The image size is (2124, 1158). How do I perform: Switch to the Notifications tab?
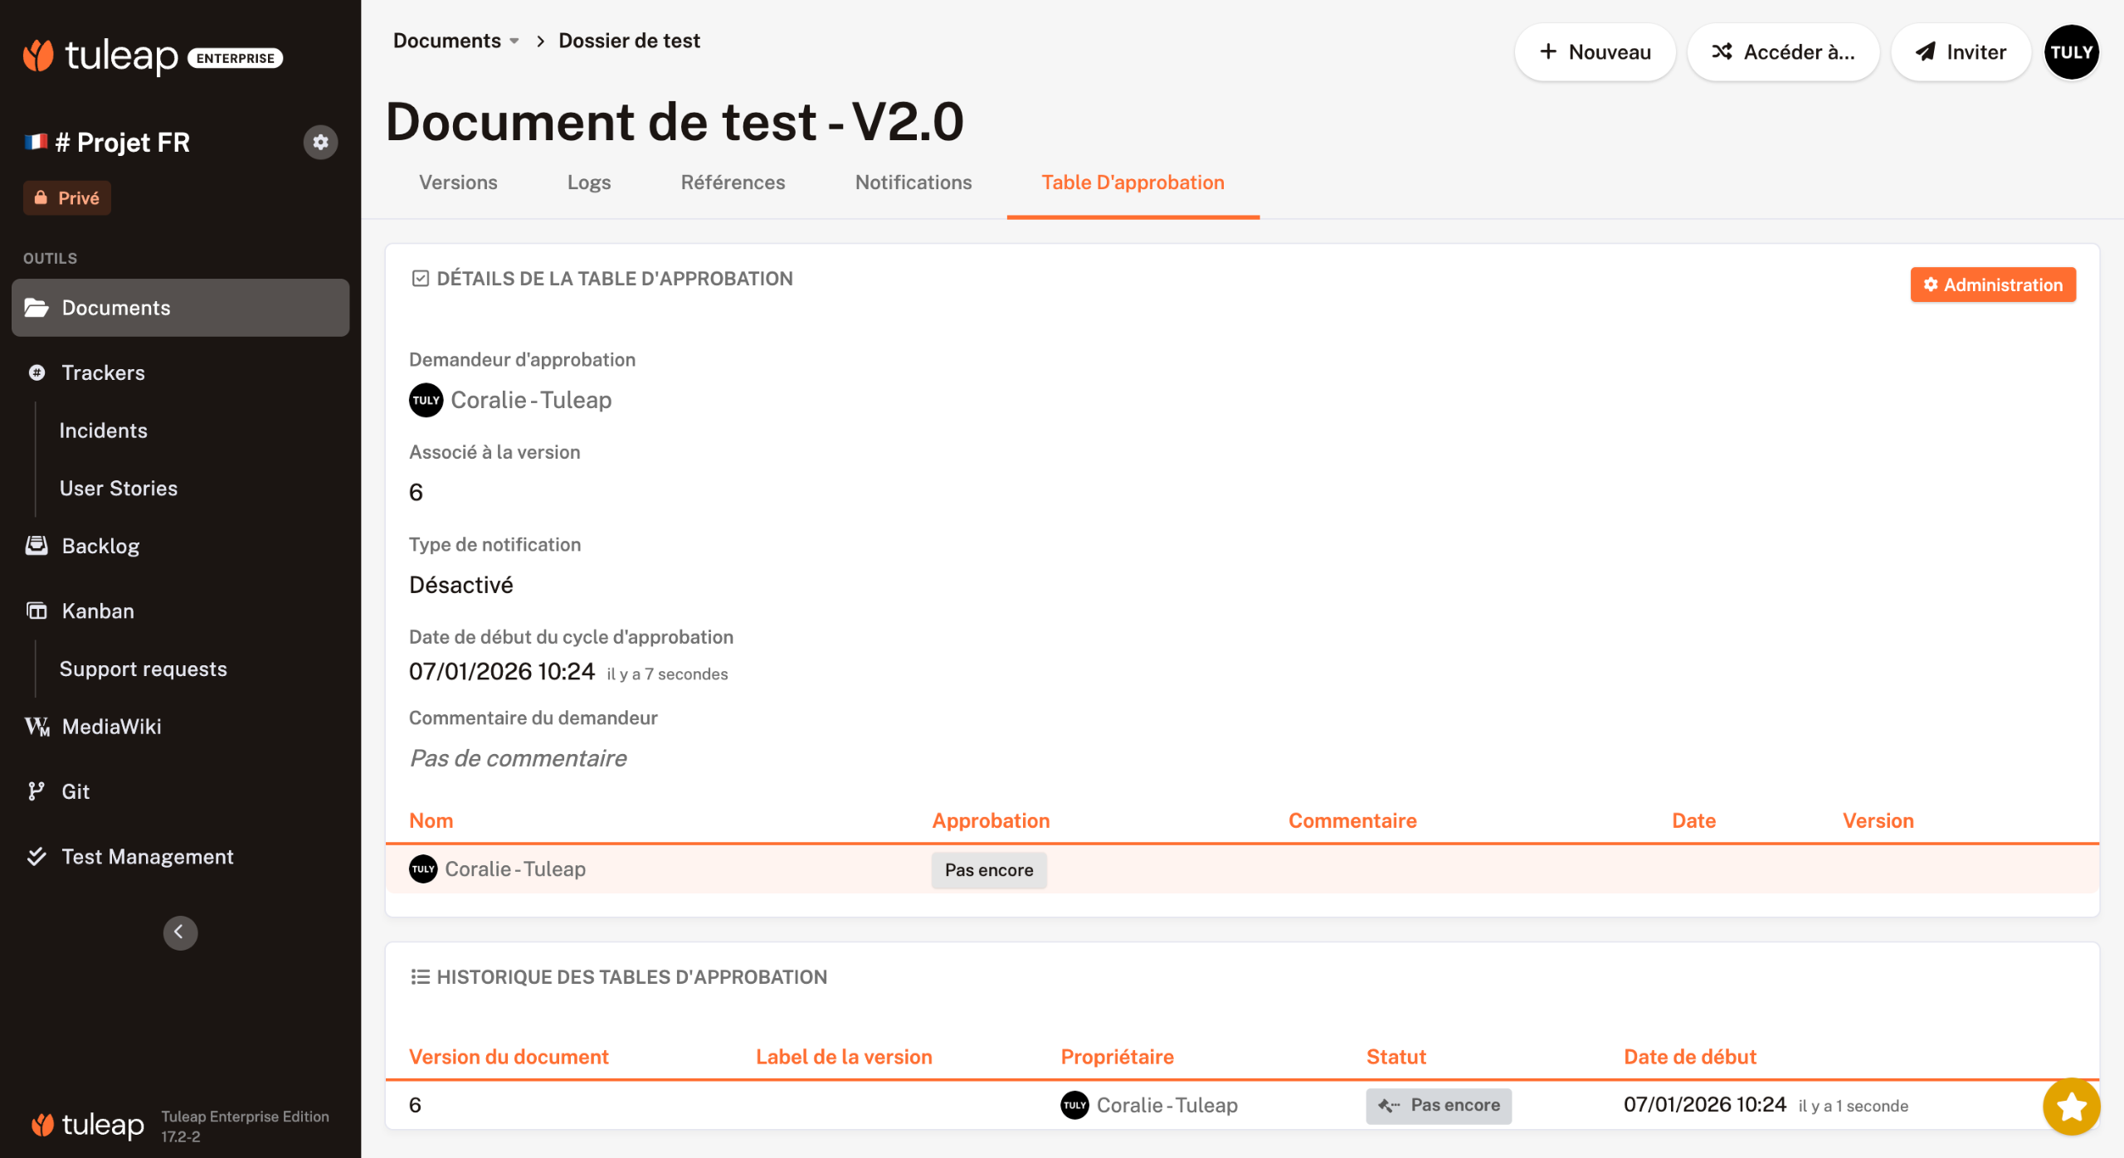(913, 182)
